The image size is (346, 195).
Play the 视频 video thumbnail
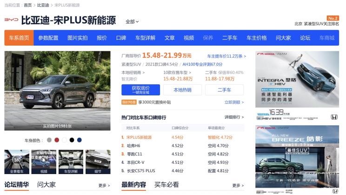(43, 161)
